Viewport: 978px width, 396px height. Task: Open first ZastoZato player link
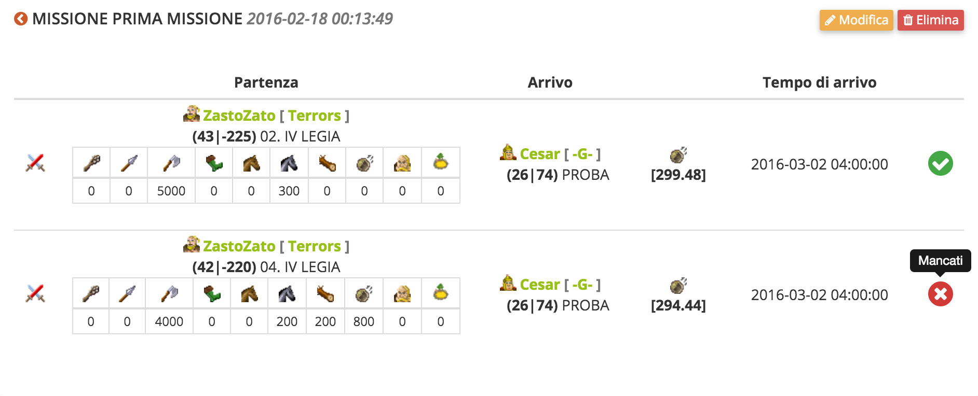click(x=239, y=116)
